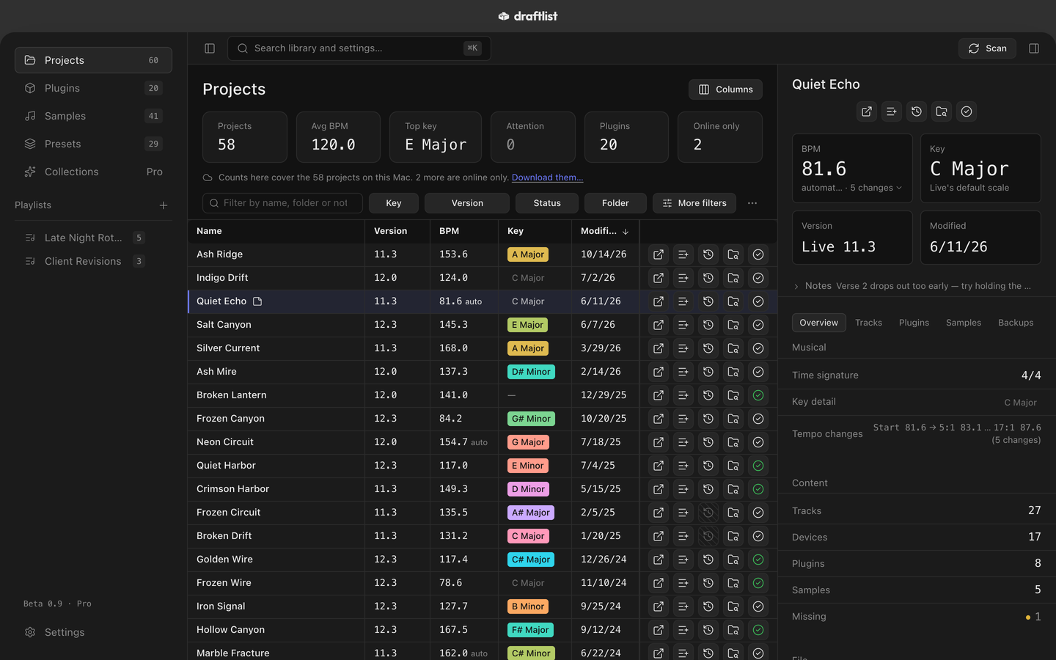Toggle the left sidebar panel icon
This screenshot has height=660, width=1056.
pos(210,48)
